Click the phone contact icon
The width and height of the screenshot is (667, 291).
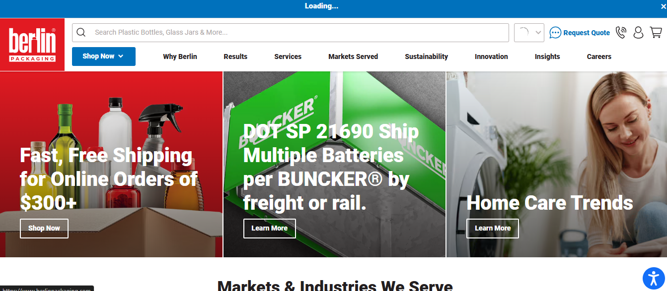click(621, 33)
